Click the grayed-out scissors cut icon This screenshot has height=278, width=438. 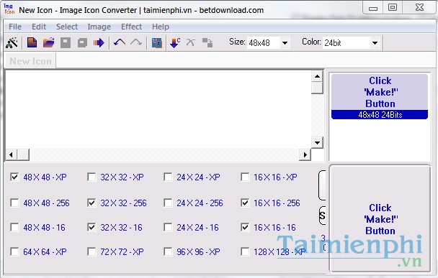pyautogui.click(x=191, y=42)
